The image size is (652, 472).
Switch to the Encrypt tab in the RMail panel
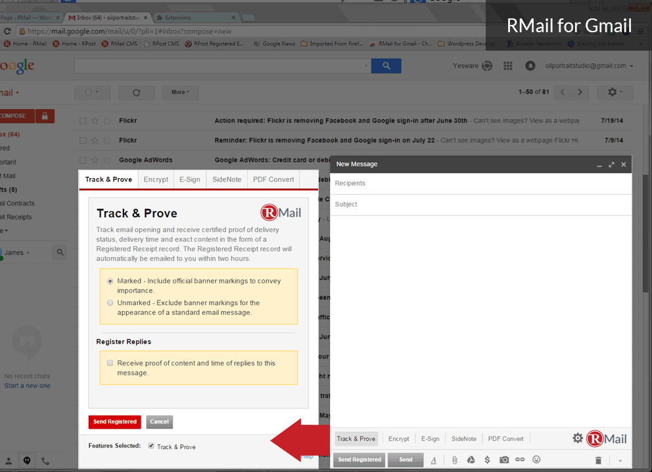[156, 179]
